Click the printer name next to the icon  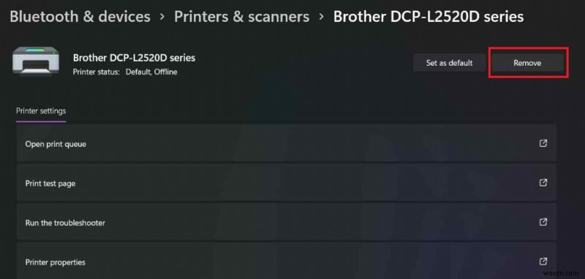click(x=134, y=58)
